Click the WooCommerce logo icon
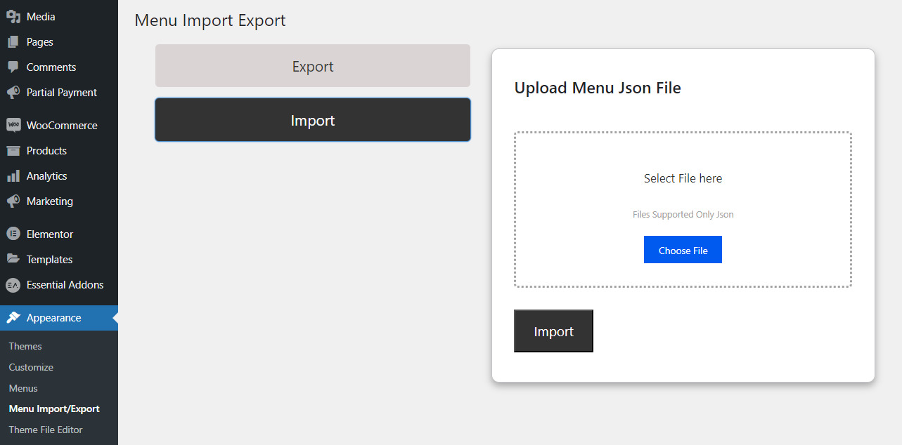902x445 pixels. 13,125
